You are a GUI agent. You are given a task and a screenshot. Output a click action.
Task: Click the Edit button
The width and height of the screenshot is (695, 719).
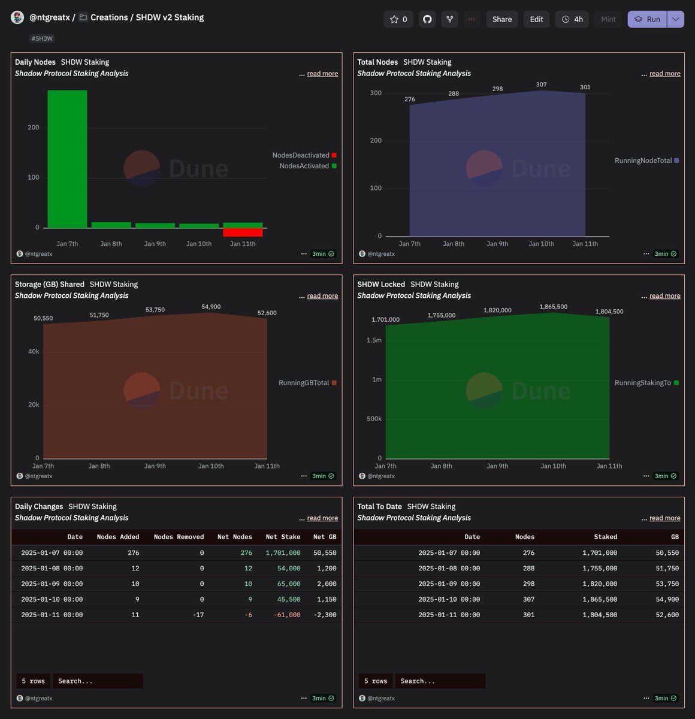click(536, 19)
